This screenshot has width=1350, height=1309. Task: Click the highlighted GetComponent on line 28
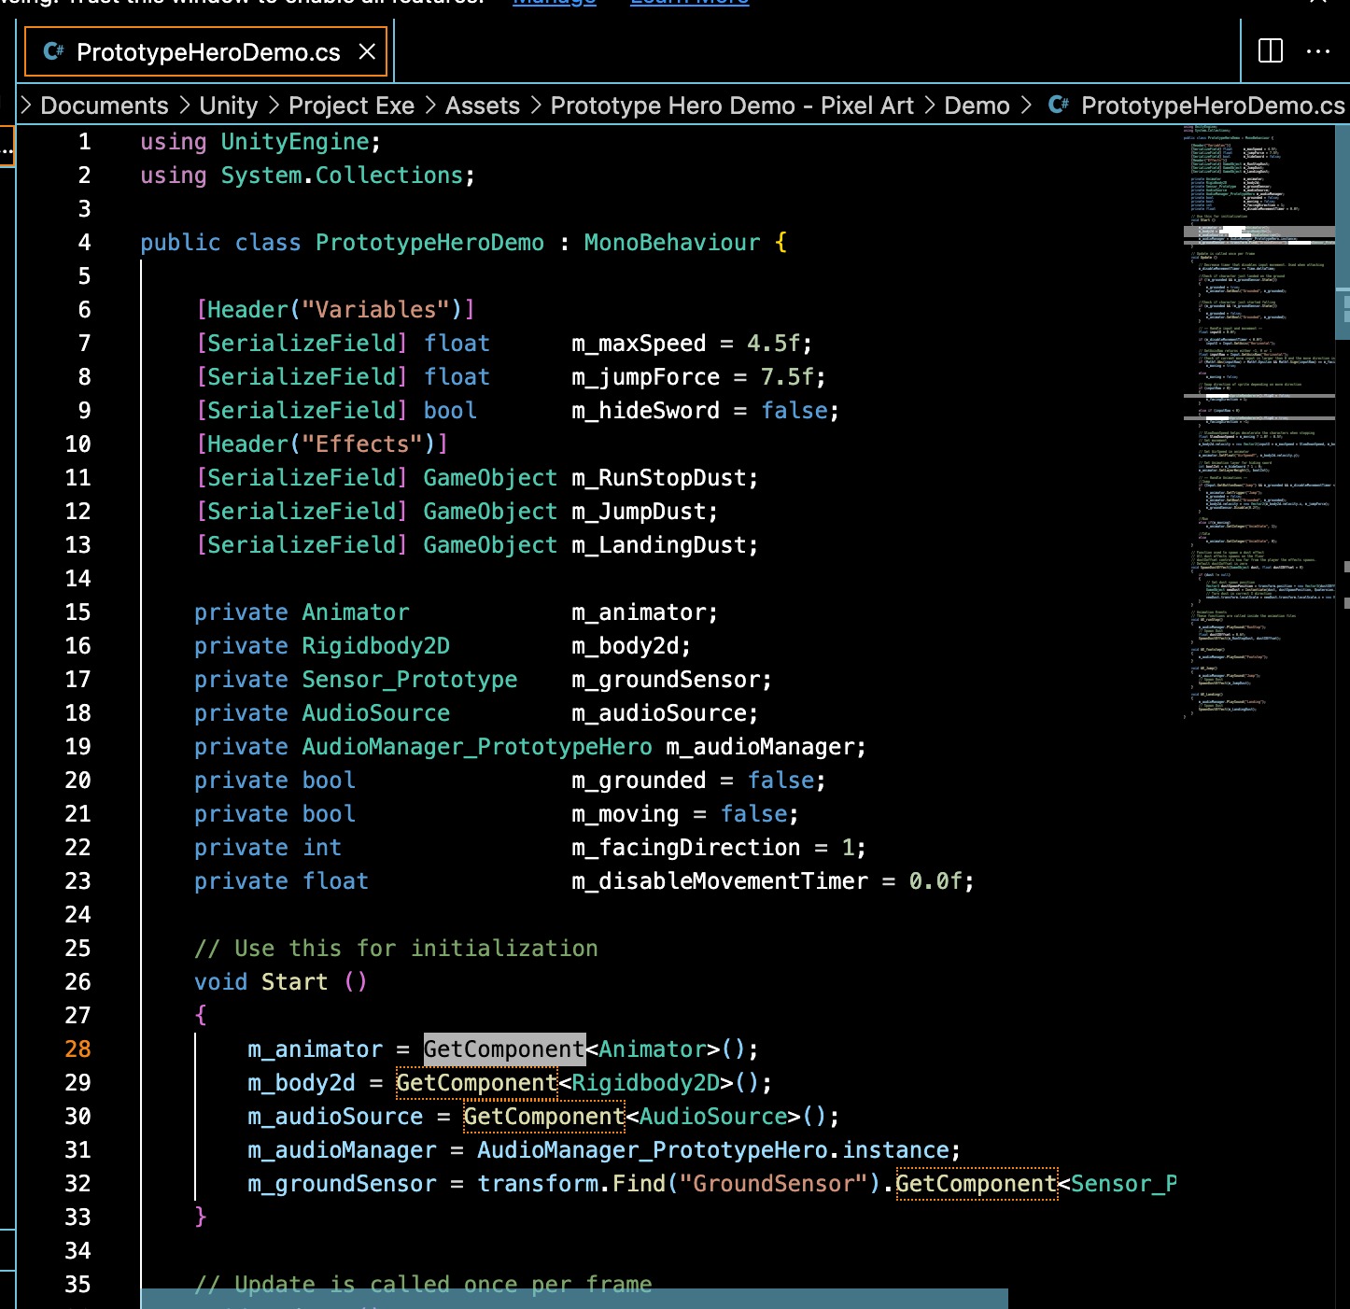tap(504, 1049)
